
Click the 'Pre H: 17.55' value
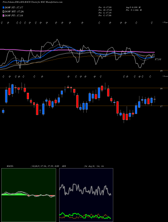coord(105,10)
